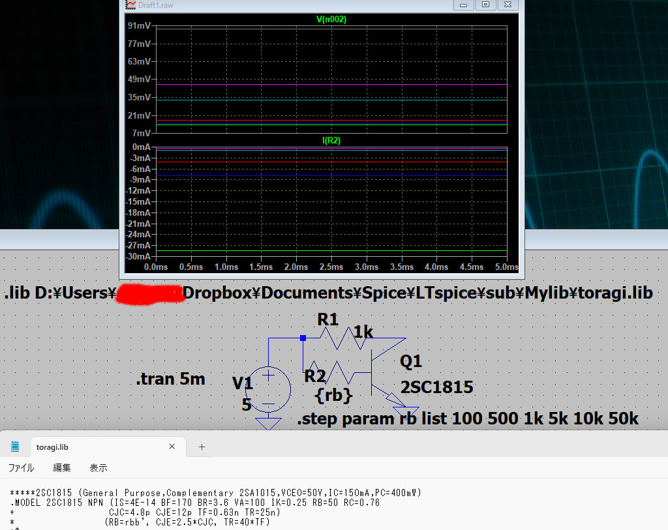Select the .step param rb directive
This screenshot has width=668, height=530.
point(467,419)
